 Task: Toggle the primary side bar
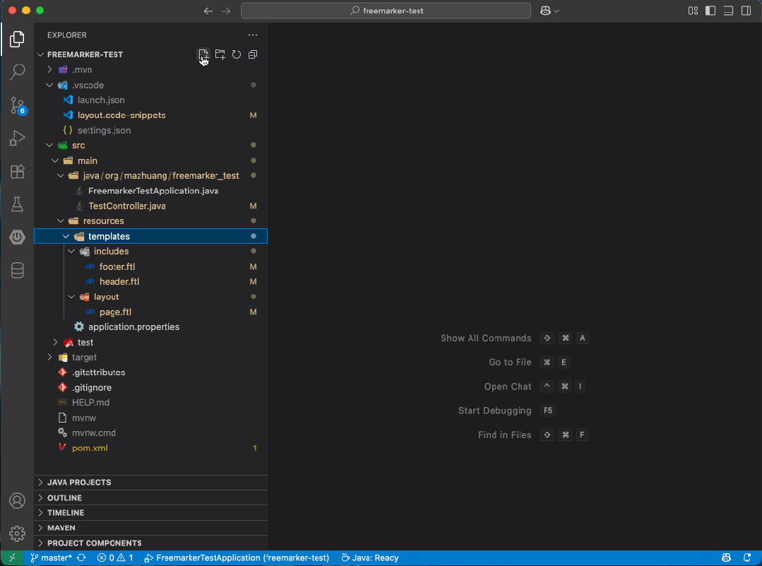710,11
